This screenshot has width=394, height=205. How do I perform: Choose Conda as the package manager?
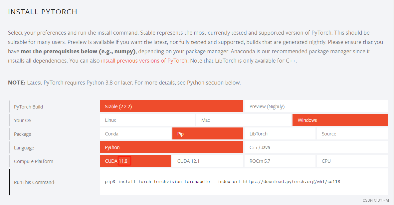(135, 134)
